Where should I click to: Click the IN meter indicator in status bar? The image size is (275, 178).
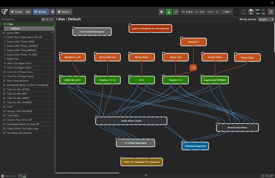tap(20, 176)
